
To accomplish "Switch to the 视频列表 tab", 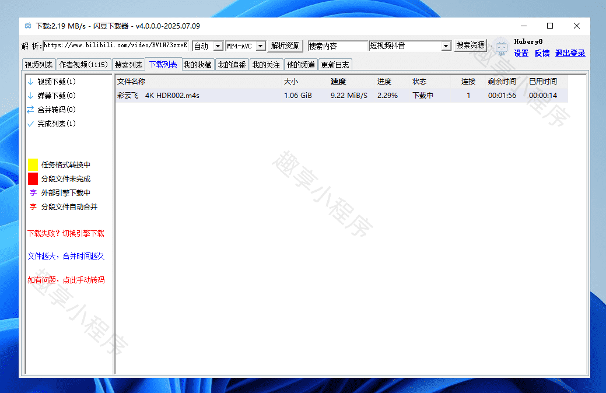I will (x=38, y=65).
